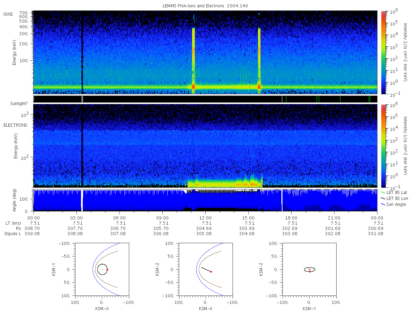Click the white gap in the angle panel near 17:30
Screen dimensions: 419x314
(x=282, y=200)
